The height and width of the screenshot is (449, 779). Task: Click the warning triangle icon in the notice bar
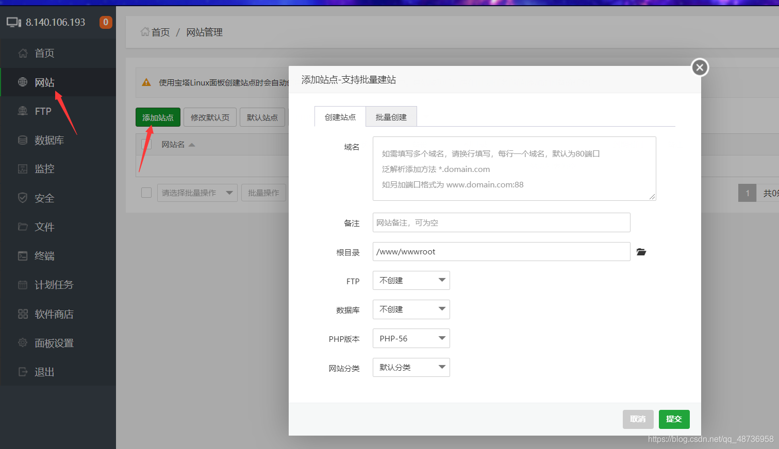[x=146, y=82]
